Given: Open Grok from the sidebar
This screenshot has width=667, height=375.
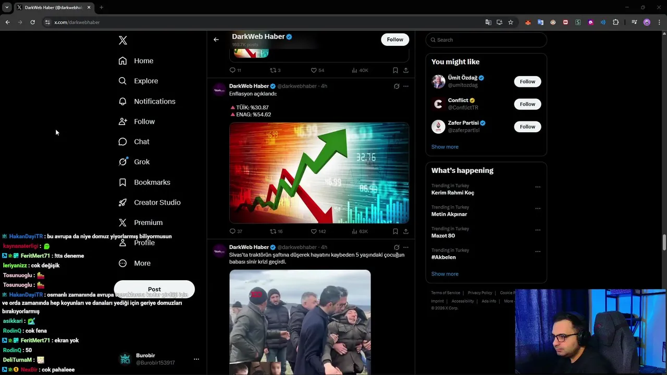Looking at the screenshot, I should (x=133, y=162).
